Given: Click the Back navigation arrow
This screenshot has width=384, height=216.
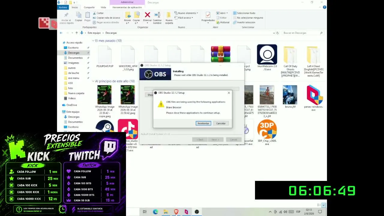Looking at the screenshot, I should tap(61, 33).
